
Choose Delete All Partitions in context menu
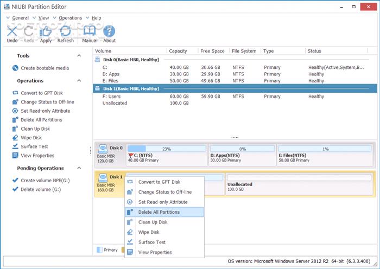164,212
